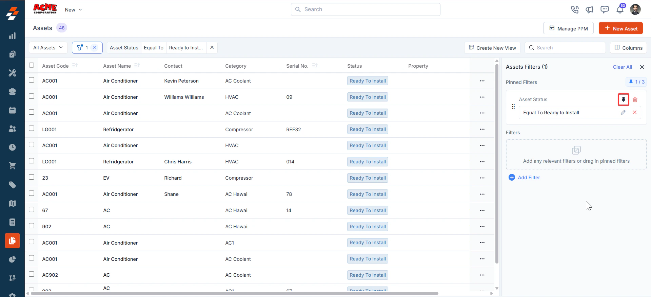Remove the Equal To Ready to Install condition

pyautogui.click(x=635, y=112)
